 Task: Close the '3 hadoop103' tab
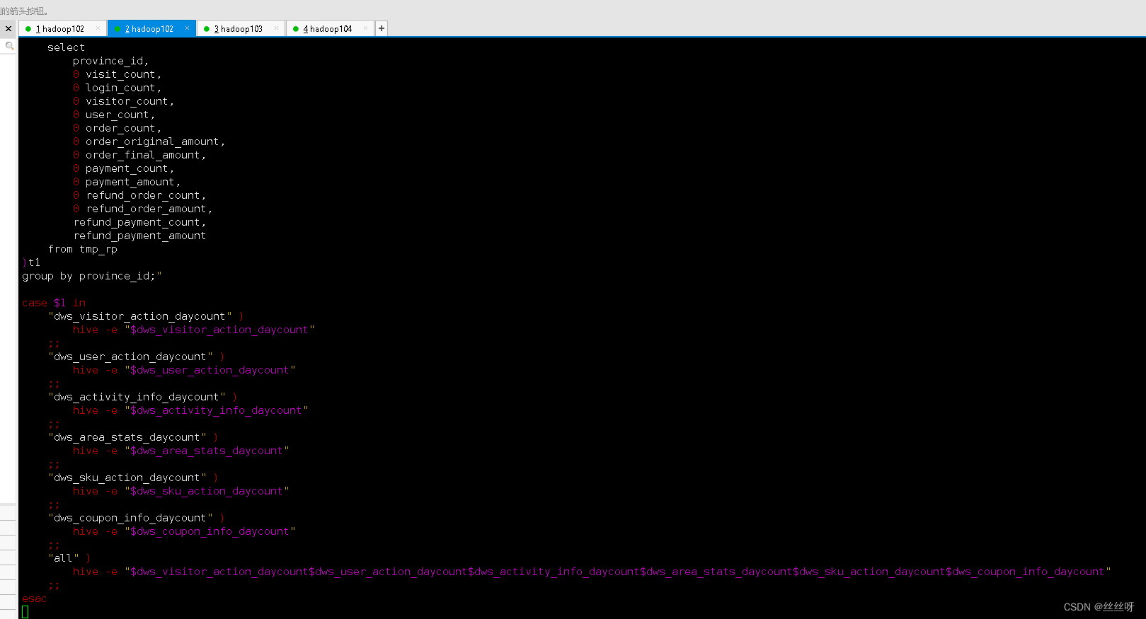pyautogui.click(x=276, y=28)
